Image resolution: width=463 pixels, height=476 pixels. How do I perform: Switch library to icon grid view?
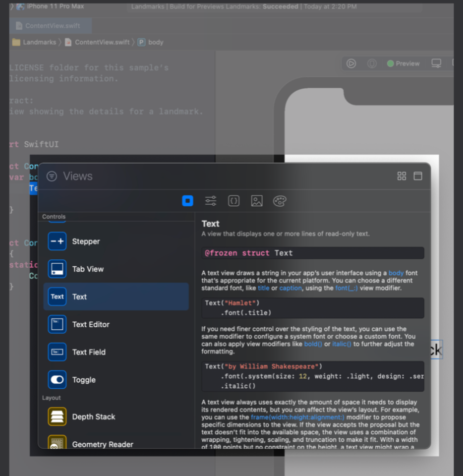(x=402, y=176)
